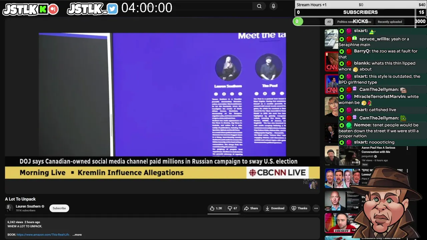Click the video title A Lot To Unpack

(x=20, y=199)
